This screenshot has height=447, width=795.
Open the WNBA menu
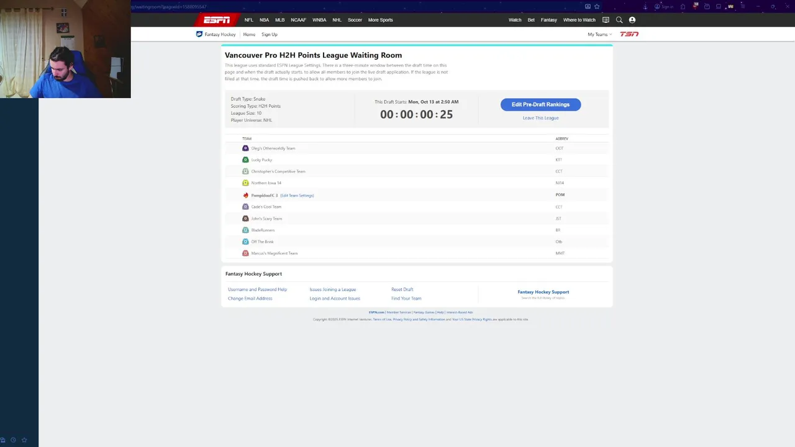coord(319,20)
